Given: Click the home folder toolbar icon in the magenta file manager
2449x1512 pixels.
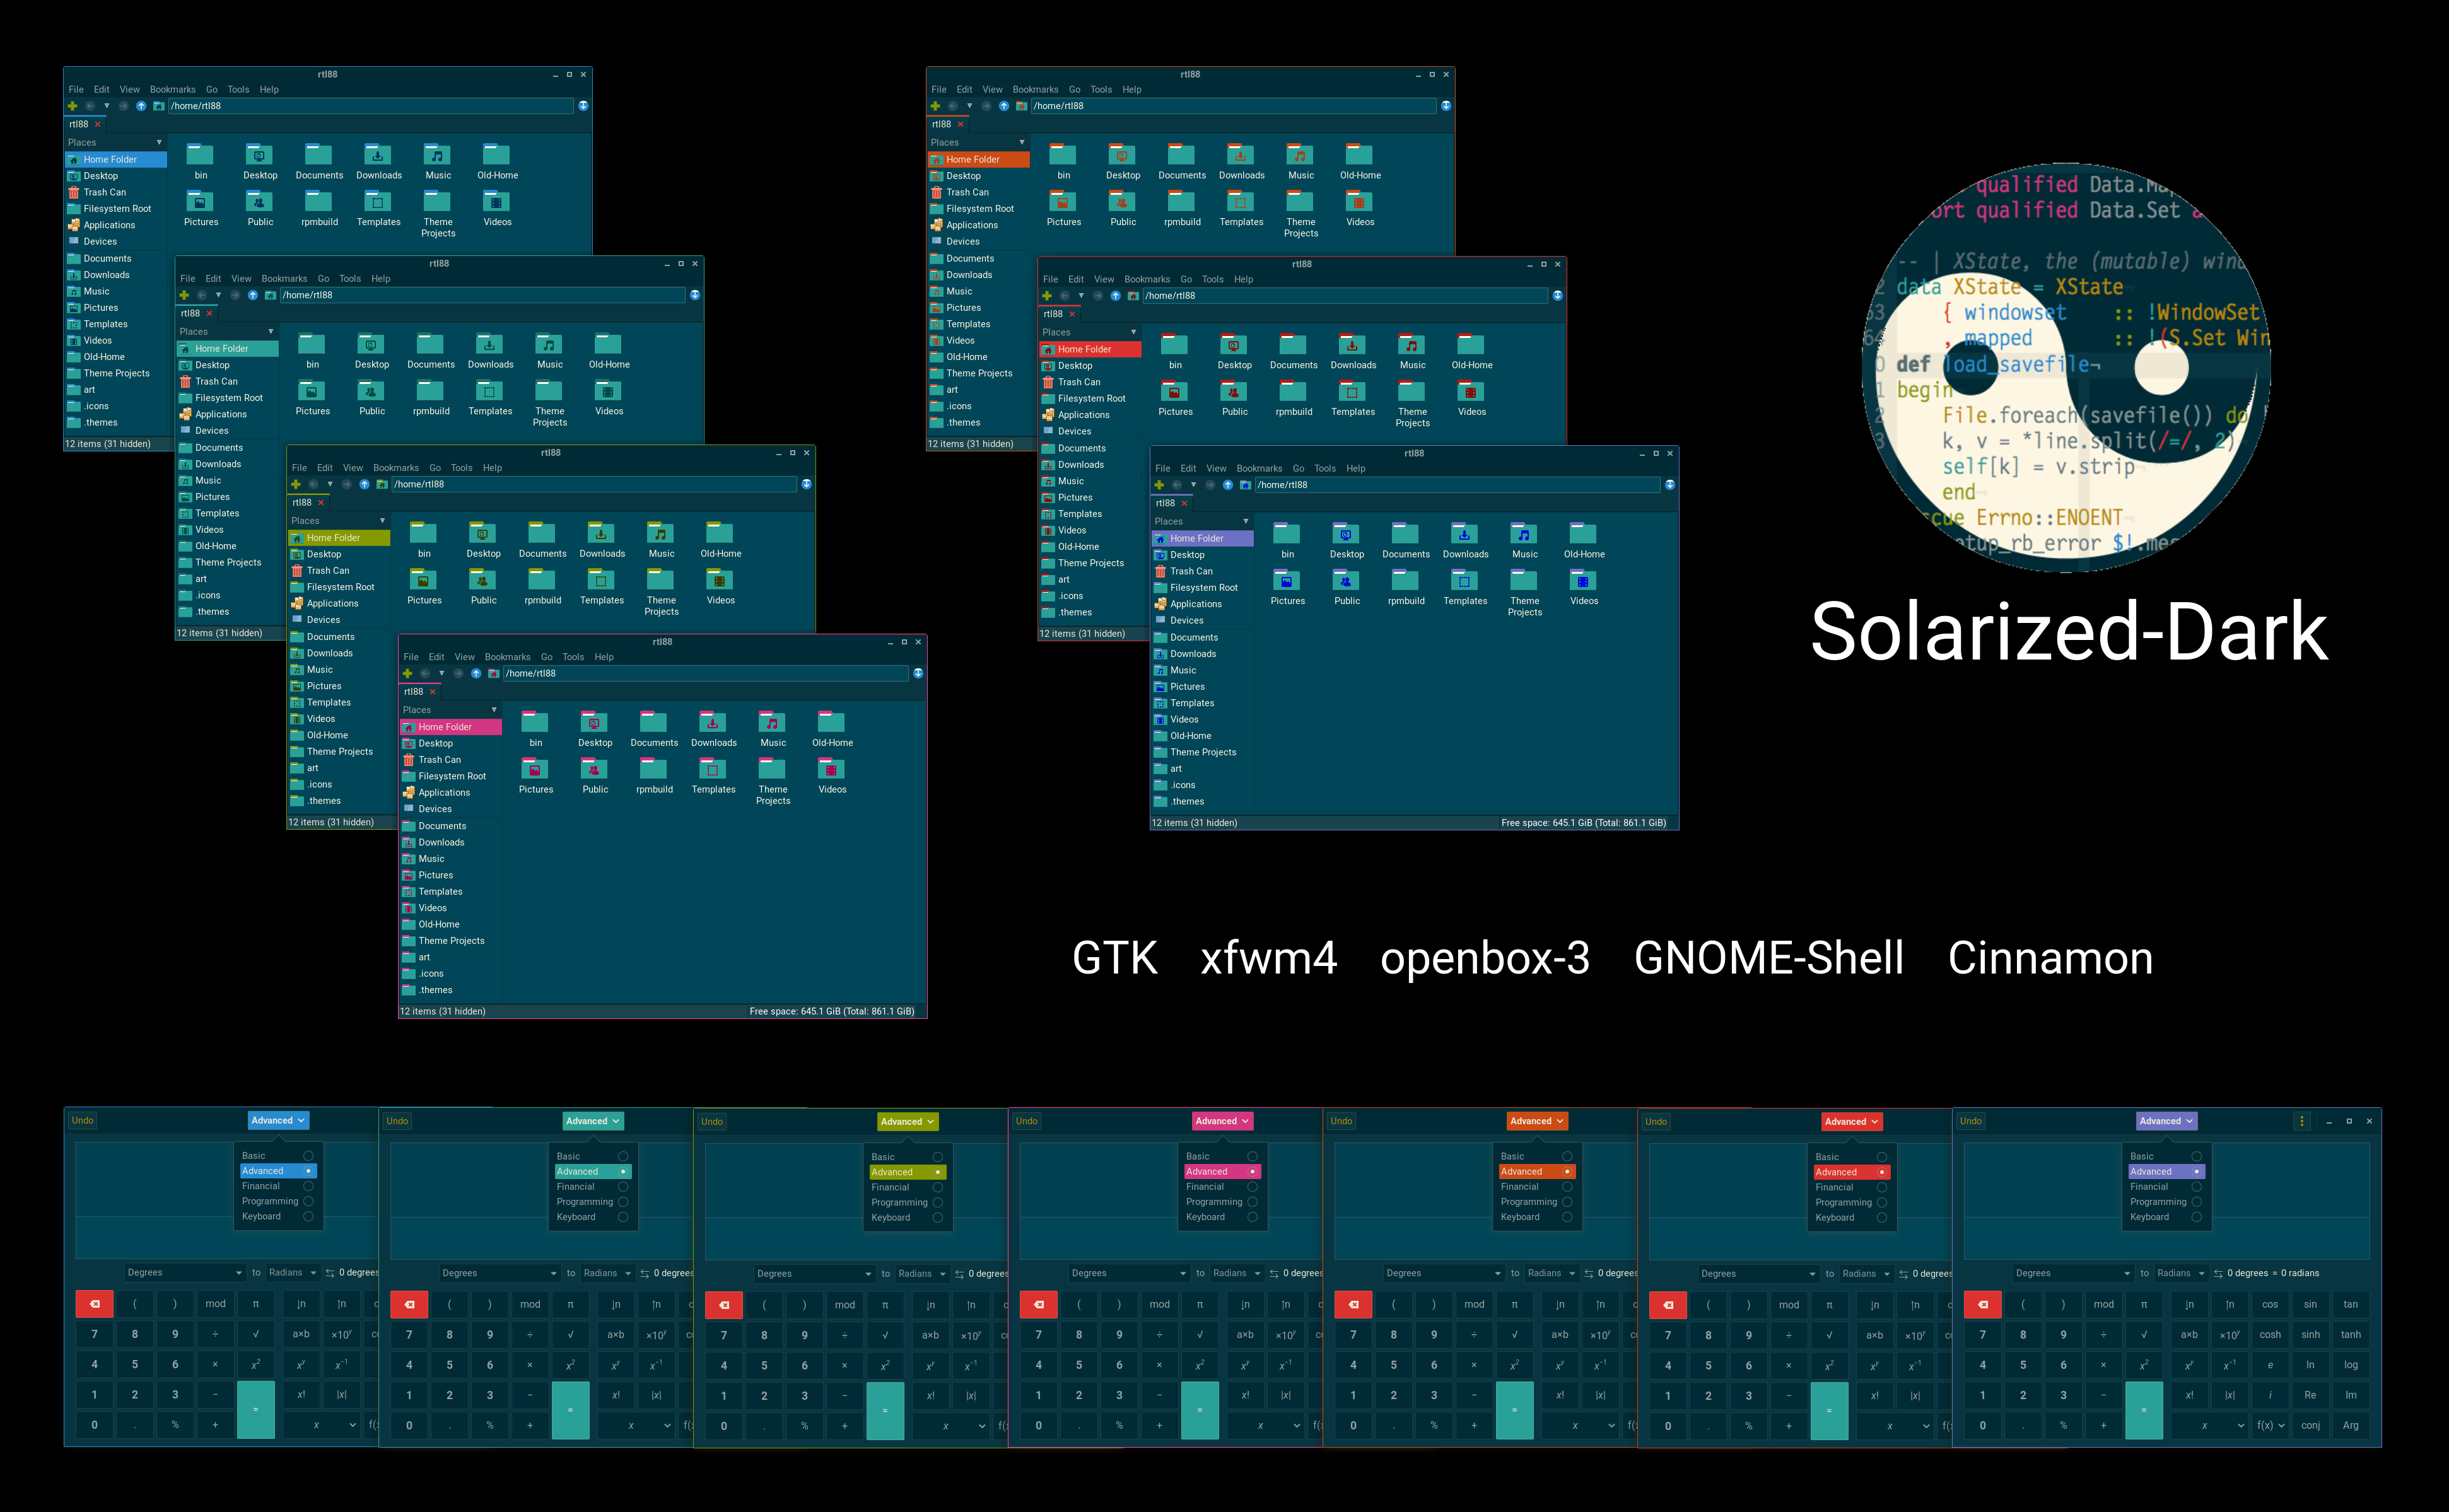Looking at the screenshot, I should click(x=493, y=673).
